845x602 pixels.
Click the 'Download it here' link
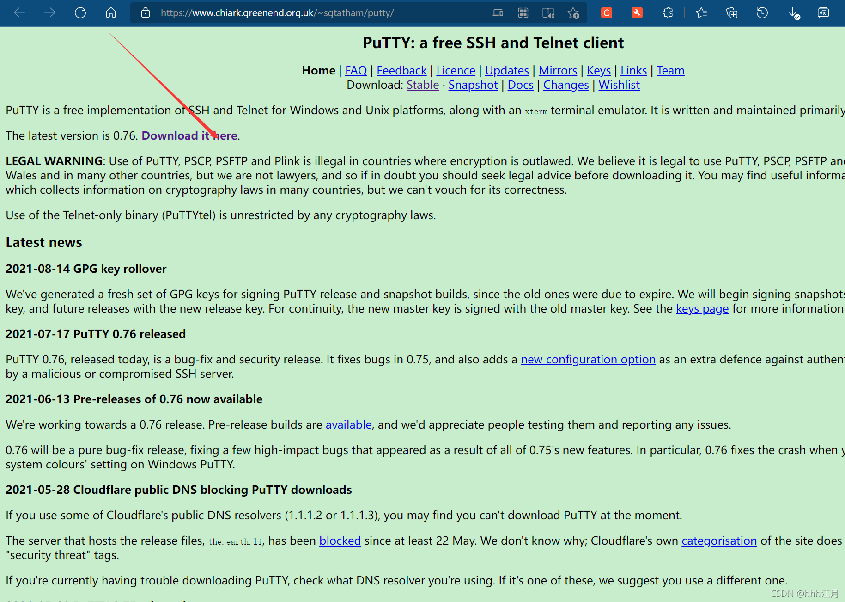pos(189,135)
